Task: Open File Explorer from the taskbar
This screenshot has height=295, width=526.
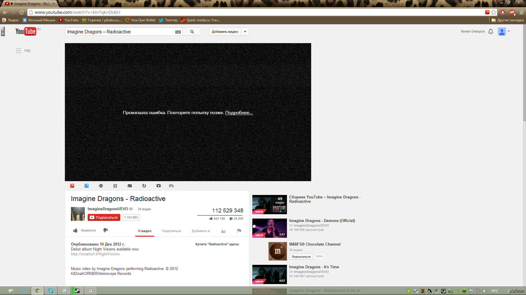Action: tap(11, 291)
